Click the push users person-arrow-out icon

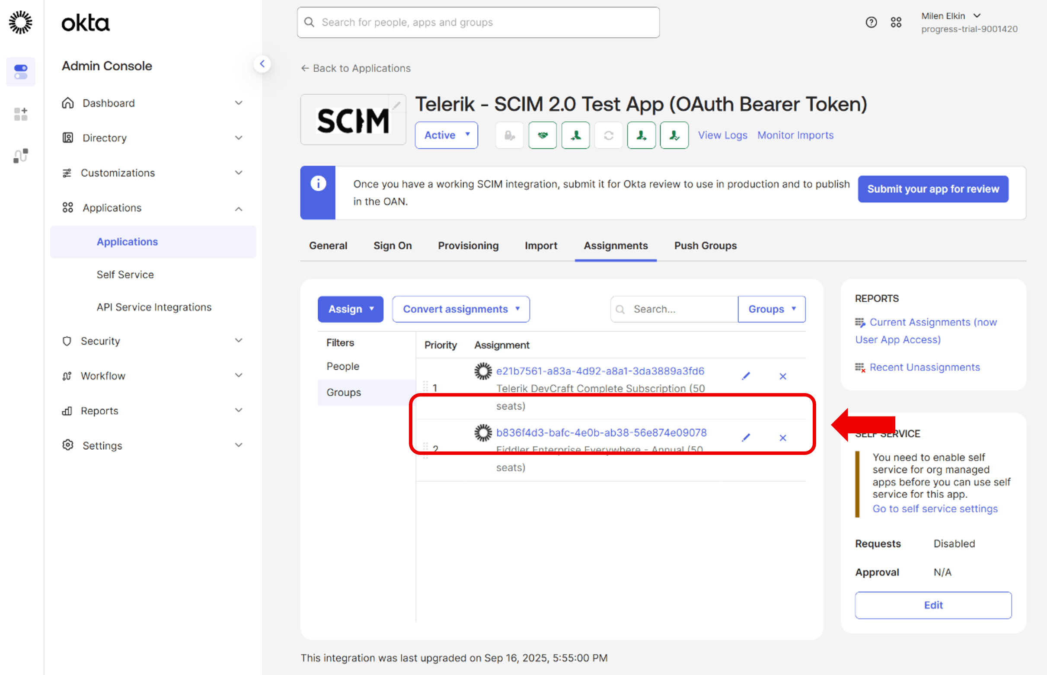[x=642, y=135]
